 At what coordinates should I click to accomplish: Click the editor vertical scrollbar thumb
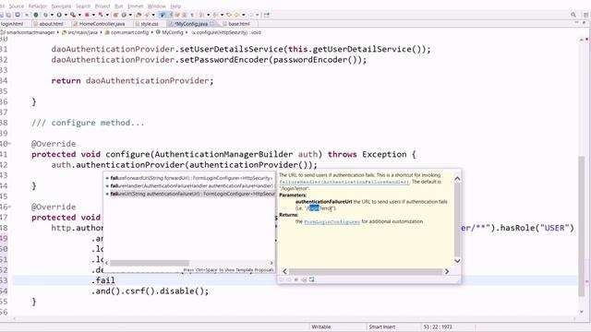click(582, 226)
